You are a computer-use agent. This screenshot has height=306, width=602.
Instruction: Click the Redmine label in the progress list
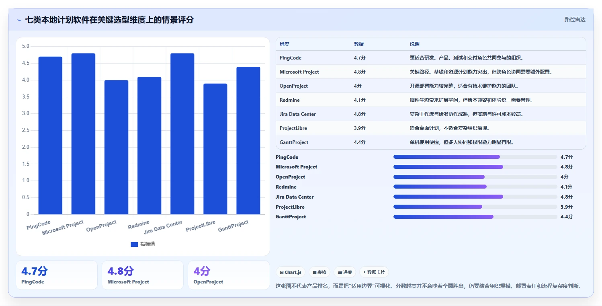pyautogui.click(x=286, y=187)
